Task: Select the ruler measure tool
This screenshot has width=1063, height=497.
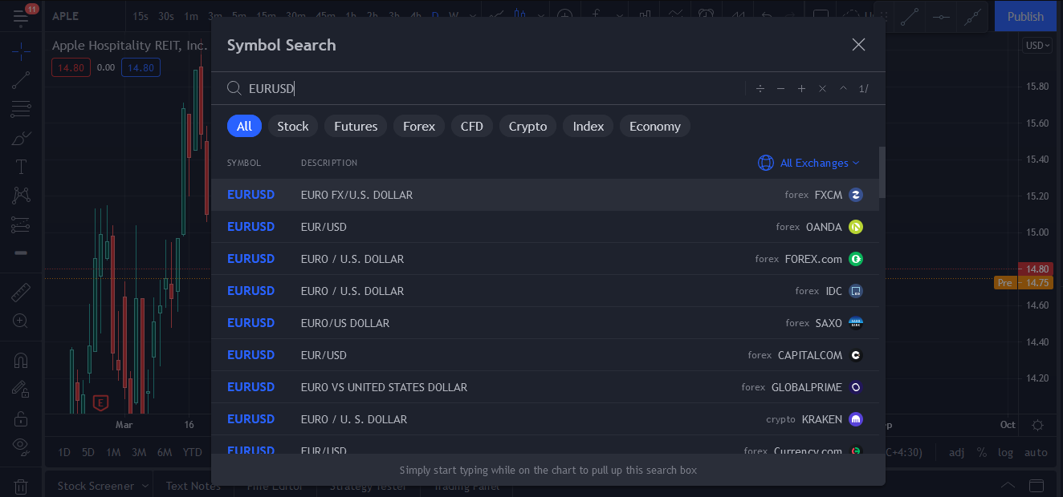Action: tap(21, 292)
